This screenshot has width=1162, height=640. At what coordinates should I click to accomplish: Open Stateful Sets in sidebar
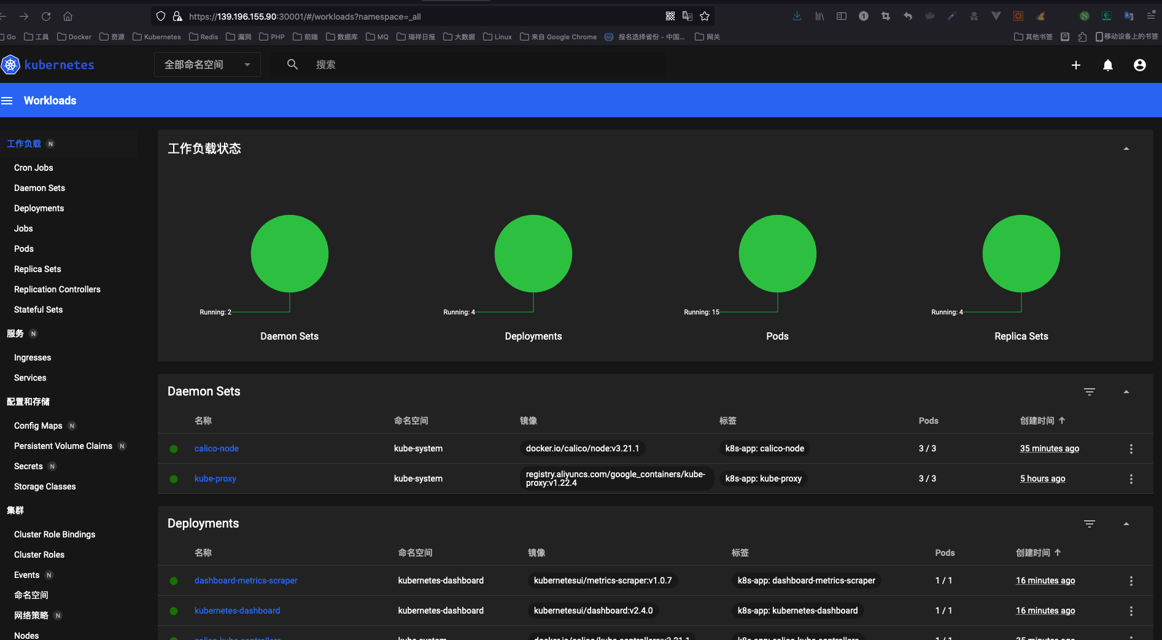coord(38,310)
